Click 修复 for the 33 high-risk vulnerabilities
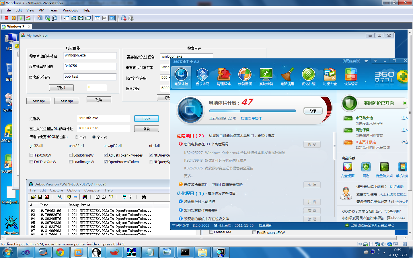This screenshot has height=258, width=413. [312, 144]
